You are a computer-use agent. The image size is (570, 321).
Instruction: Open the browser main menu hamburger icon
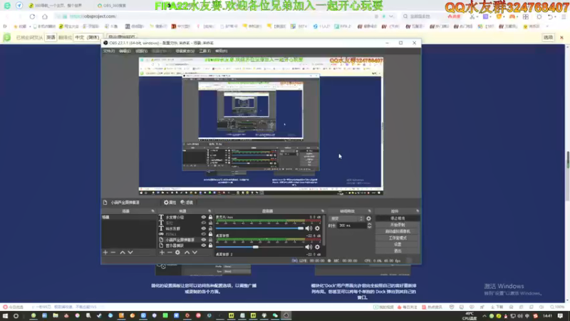(564, 16)
